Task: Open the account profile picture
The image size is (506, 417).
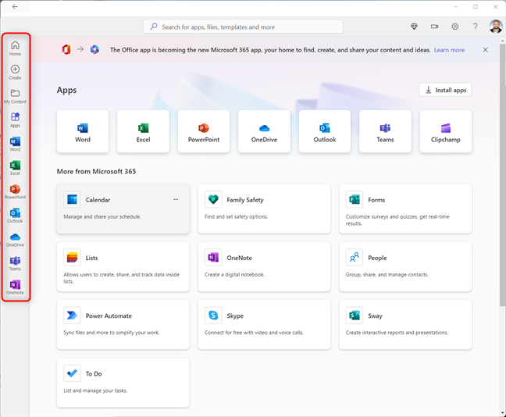Action: click(x=496, y=27)
